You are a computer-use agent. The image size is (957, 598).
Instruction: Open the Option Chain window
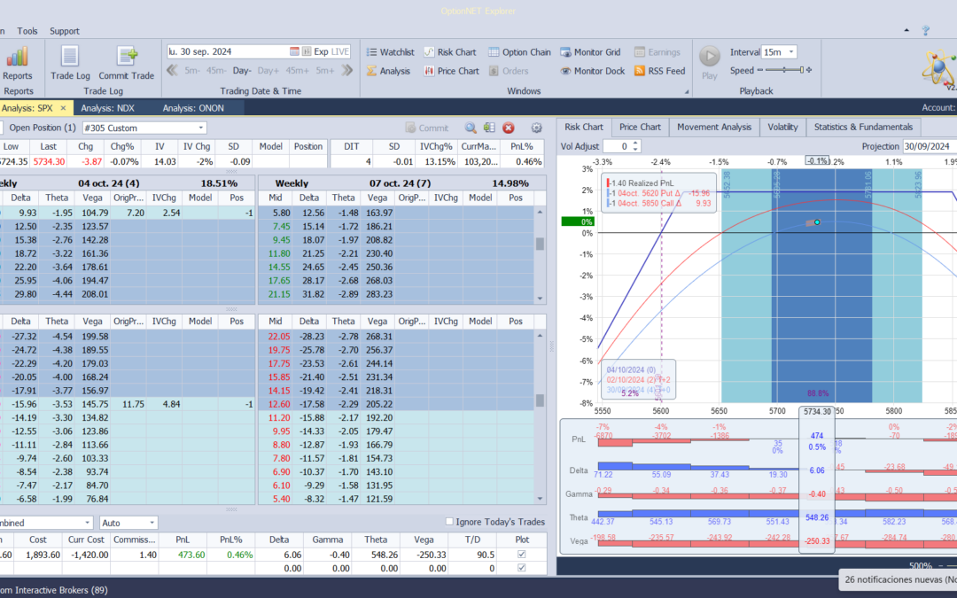point(519,52)
